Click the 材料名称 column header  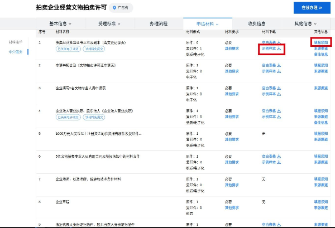point(63,32)
